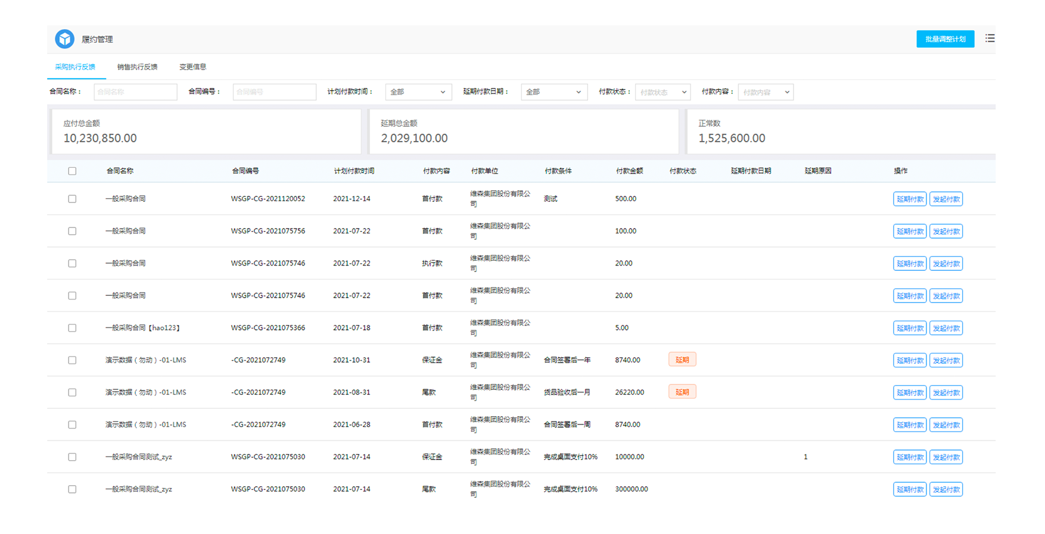The width and height of the screenshot is (1045, 534).
Task: Select checkbox for 执行款 row WSGP-CG-2021075746
Action: [x=72, y=263]
